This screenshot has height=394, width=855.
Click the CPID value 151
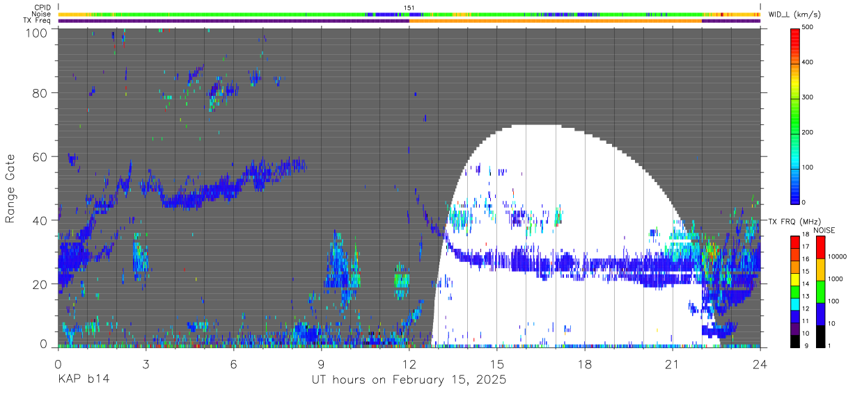(x=409, y=8)
